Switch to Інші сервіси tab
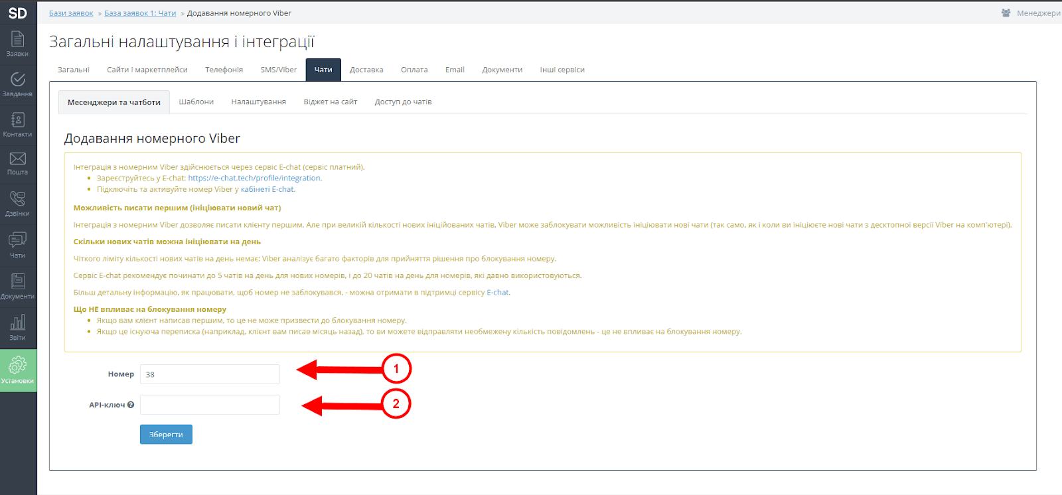This screenshot has height=495, width=1062. pos(562,70)
